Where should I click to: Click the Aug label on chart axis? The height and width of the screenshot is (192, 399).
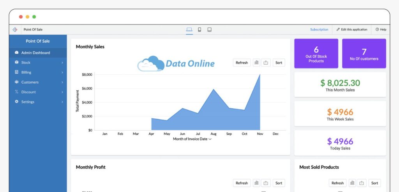[214, 134]
